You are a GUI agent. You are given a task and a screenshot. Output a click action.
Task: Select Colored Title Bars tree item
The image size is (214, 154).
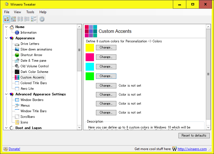click(x=34, y=83)
